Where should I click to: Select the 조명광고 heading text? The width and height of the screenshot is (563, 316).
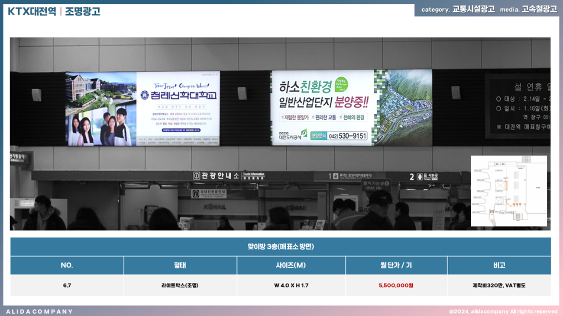pyautogui.click(x=83, y=11)
